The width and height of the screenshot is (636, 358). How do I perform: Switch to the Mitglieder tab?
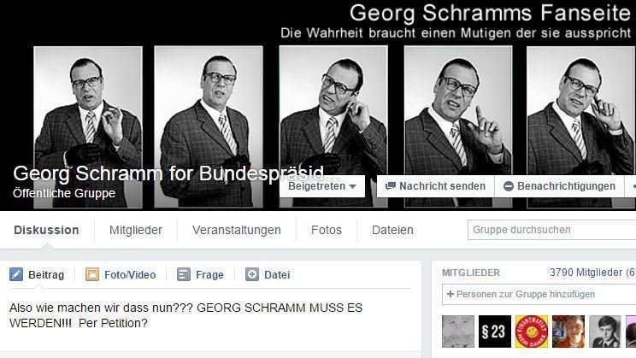[x=136, y=230]
